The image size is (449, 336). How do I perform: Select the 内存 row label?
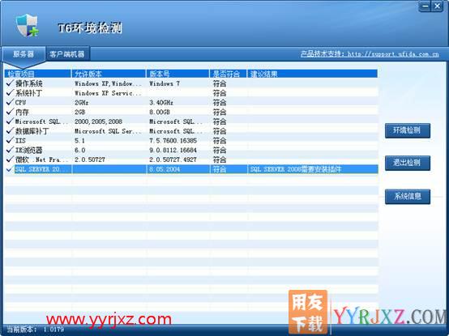click(x=22, y=112)
